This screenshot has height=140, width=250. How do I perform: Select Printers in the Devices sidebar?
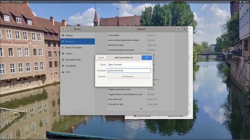pos(77,54)
